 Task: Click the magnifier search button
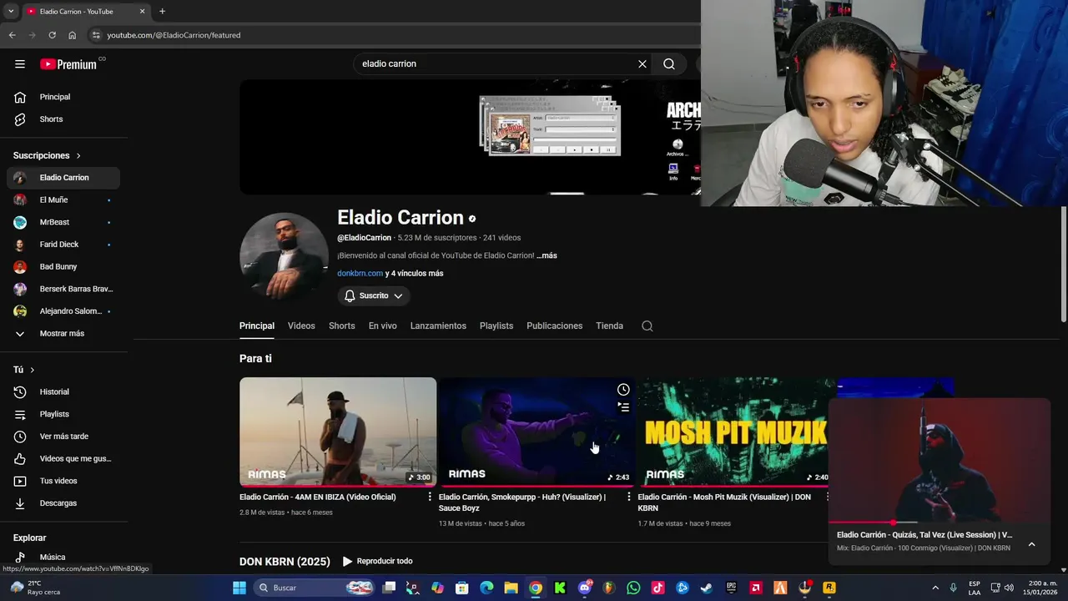[x=669, y=64]
